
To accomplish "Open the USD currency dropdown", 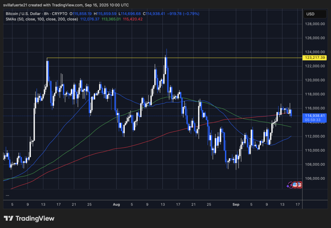I will coord(315,14).
